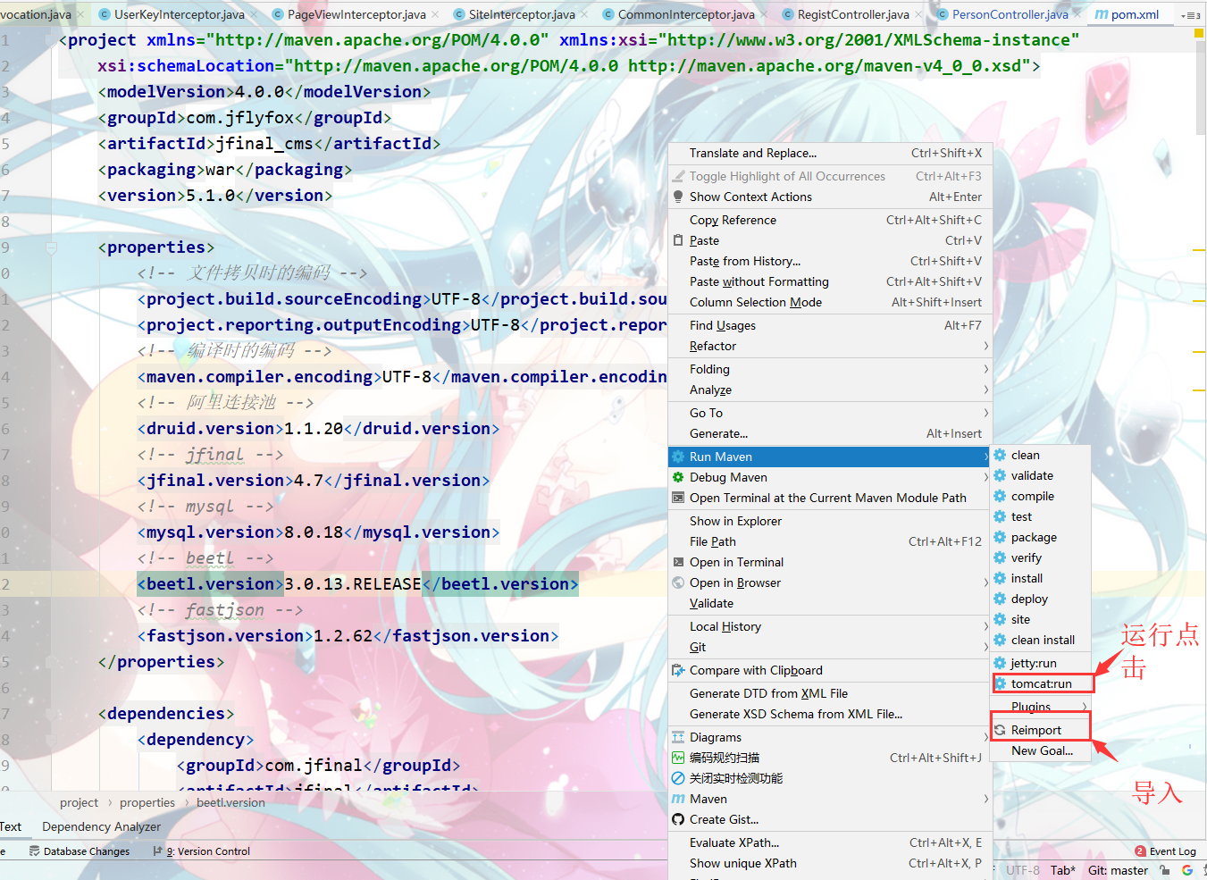The height and width of the screenshot is (880, 1207).
Task: Open the Event Log panel
Action: point(1165,851)
